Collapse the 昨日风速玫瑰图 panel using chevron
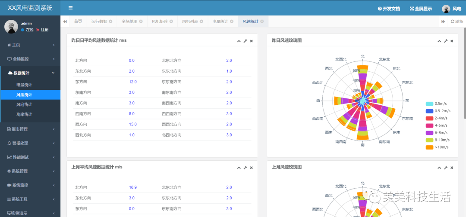The height and width of the screenshot is (217, 466). click(439, 41)
